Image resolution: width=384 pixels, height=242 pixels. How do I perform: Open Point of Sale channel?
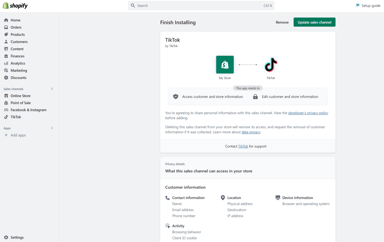pyautogui.click(x=21, y=103)
